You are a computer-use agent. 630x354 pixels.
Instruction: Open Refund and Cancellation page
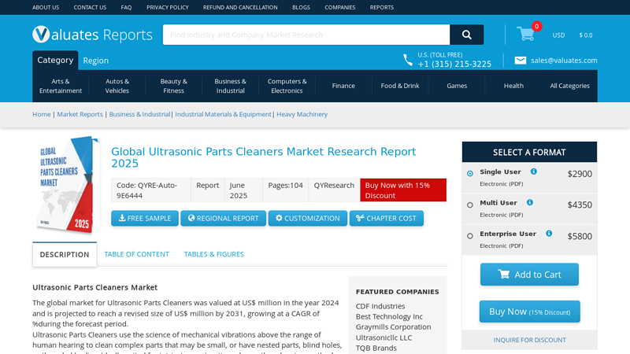pos(240,7)
